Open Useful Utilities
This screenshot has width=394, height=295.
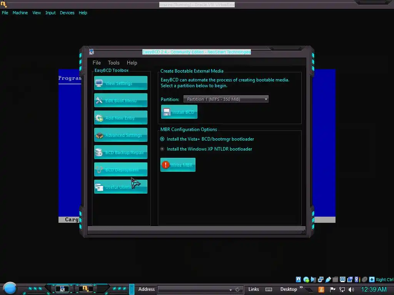(121, 187)
